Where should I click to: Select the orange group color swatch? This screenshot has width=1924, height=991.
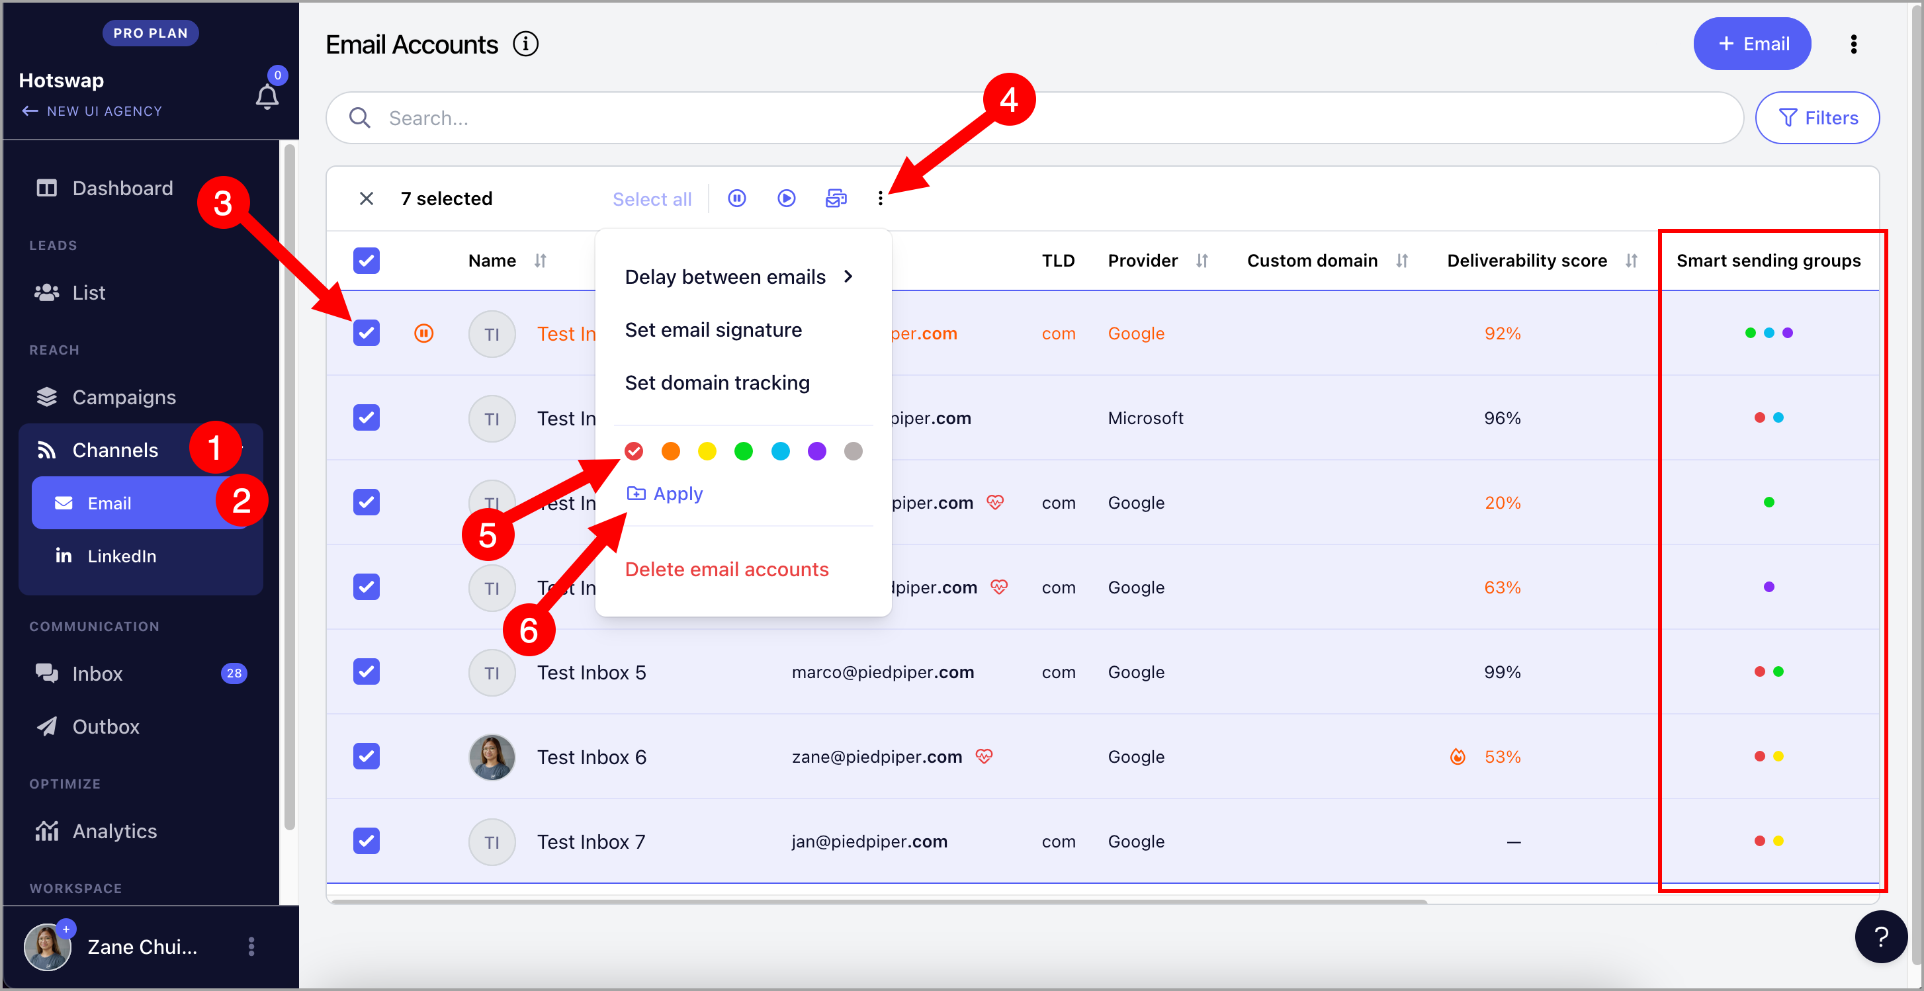pyautogui.click(x=671, y=451)
